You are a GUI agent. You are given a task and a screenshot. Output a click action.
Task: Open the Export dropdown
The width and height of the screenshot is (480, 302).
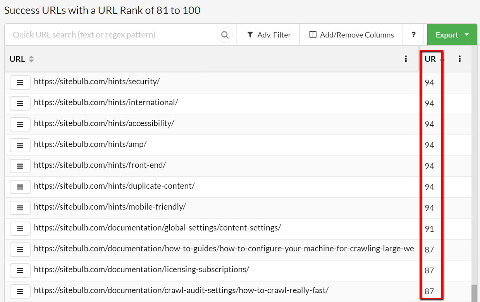tap(452, 35)
